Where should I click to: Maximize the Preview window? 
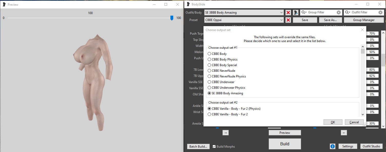[x=166, y=4]
